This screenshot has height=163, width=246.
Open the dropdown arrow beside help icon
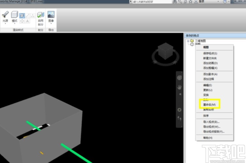click(x=229, y=2)
